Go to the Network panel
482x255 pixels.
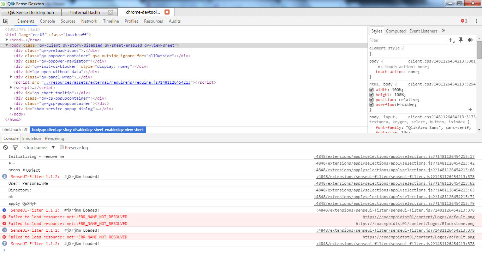click(89, 21)
